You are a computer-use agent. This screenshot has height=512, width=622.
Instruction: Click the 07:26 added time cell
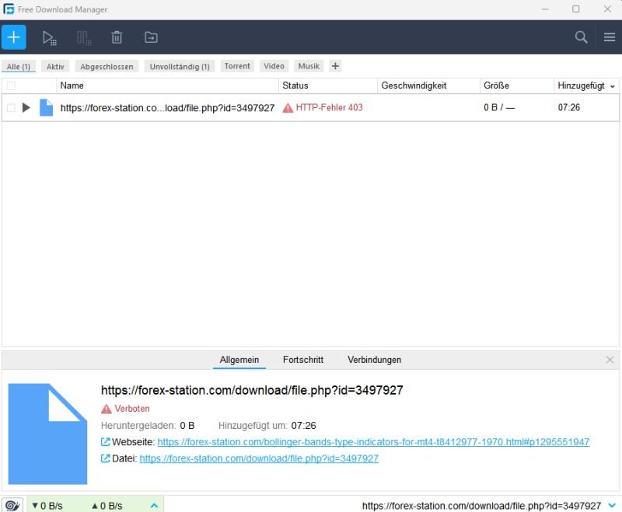(x=569, y=108)
